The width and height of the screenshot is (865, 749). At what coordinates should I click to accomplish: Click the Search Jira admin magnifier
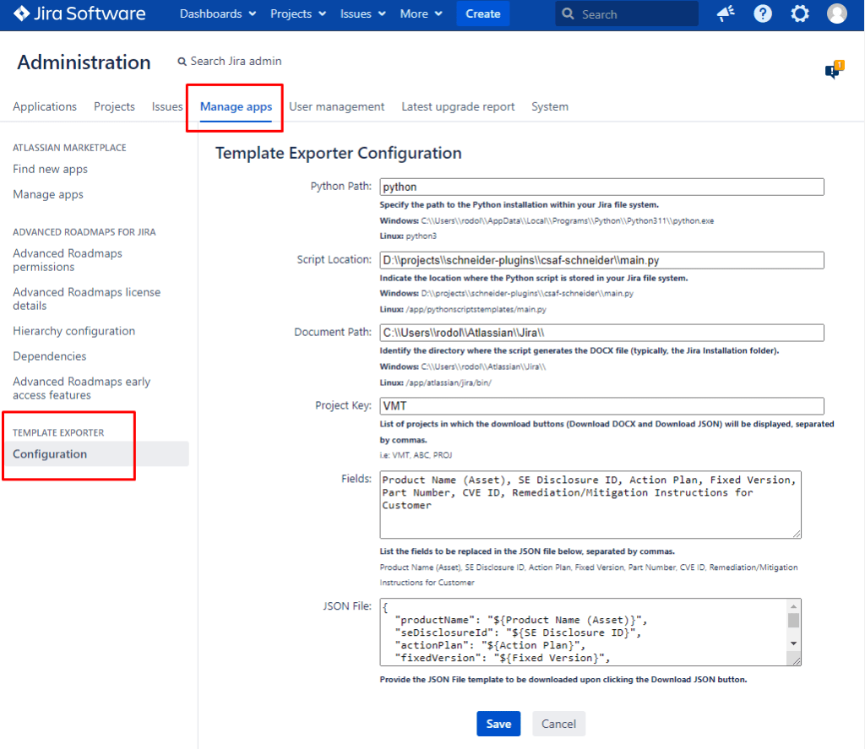click(182, 62)
